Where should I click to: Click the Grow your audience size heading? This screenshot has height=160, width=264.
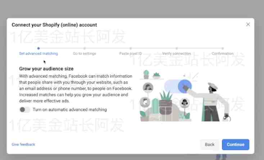(46, 69)
